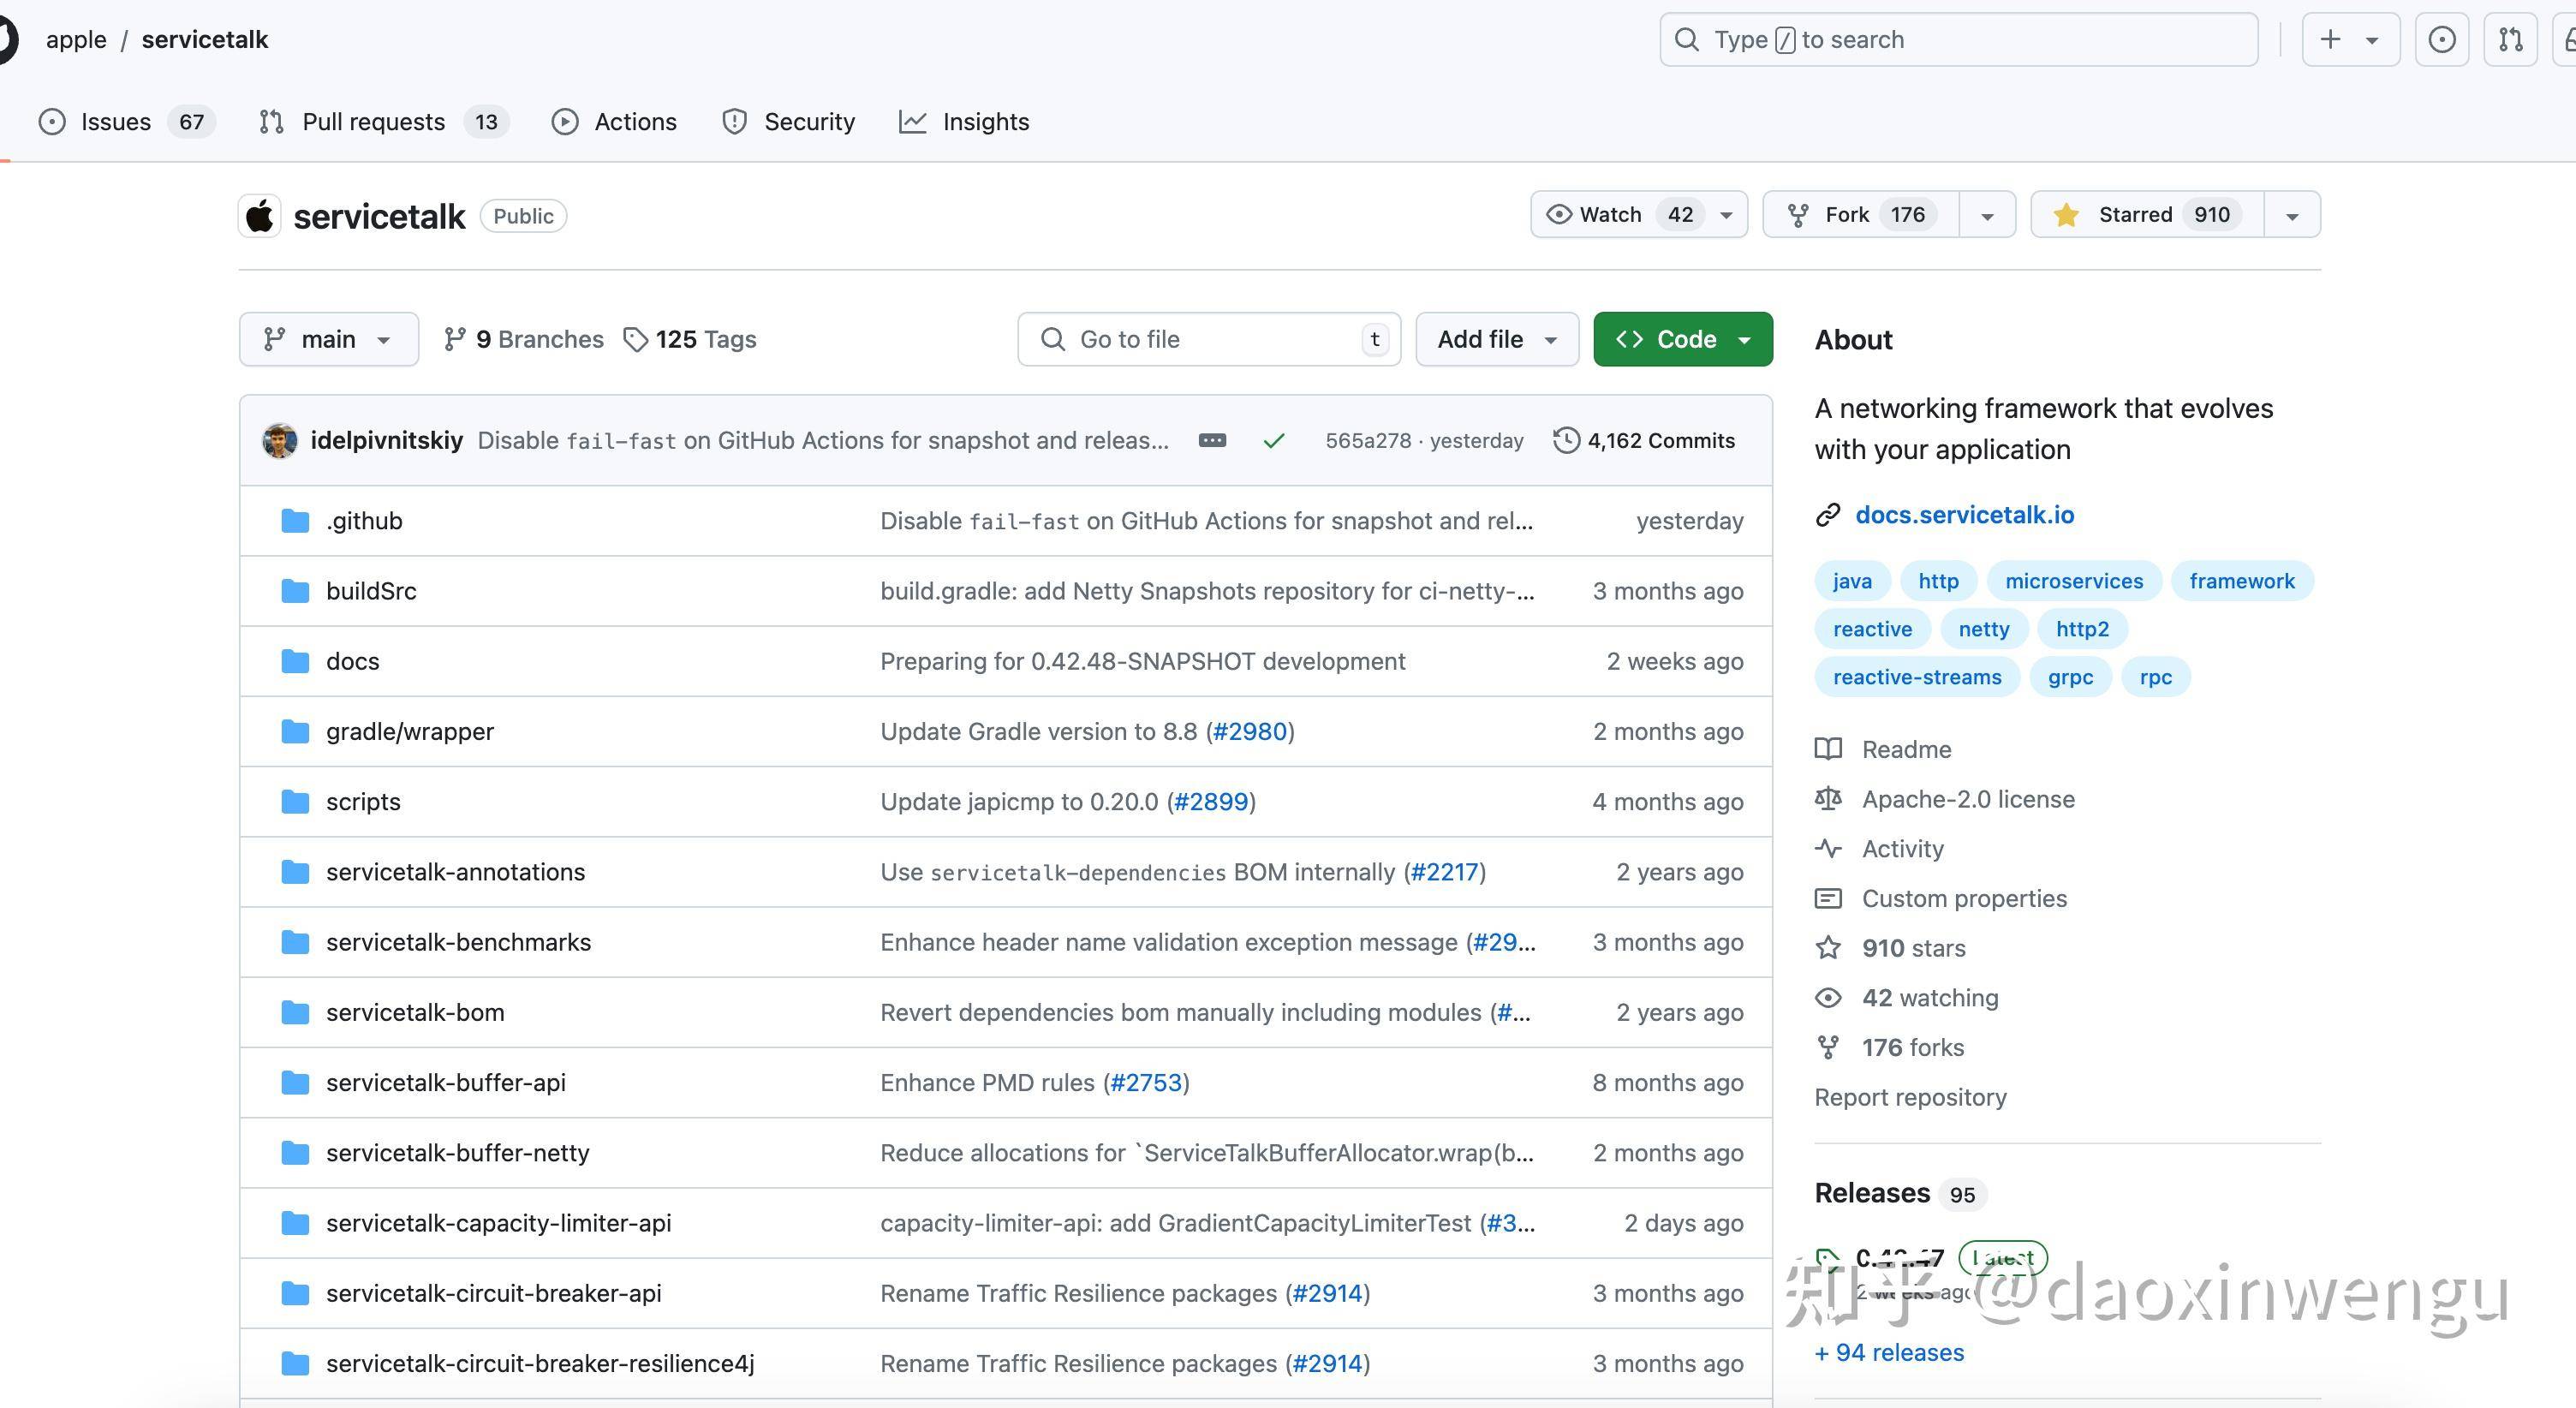Click folder icon for servicetalk-buffer-api
Screen dimensions: 2576x1408
point(295,1082)
